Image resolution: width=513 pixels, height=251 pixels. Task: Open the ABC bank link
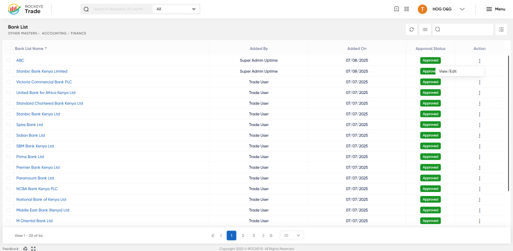pyautogui.click(x=20, y=60)
